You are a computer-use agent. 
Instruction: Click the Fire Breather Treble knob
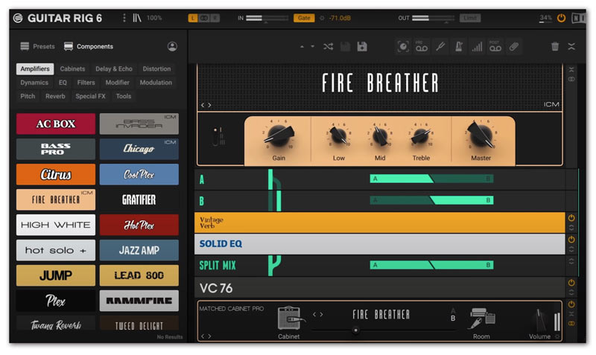(x=421, y=136)
